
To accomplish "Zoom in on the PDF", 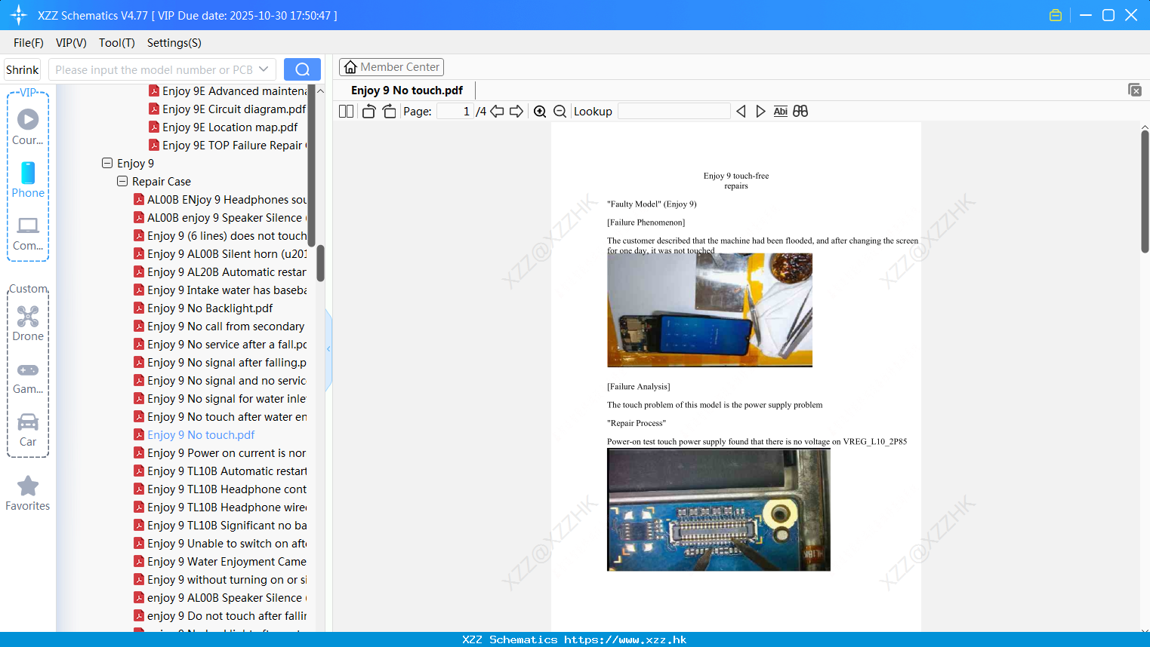I will (x=540, y=111).
